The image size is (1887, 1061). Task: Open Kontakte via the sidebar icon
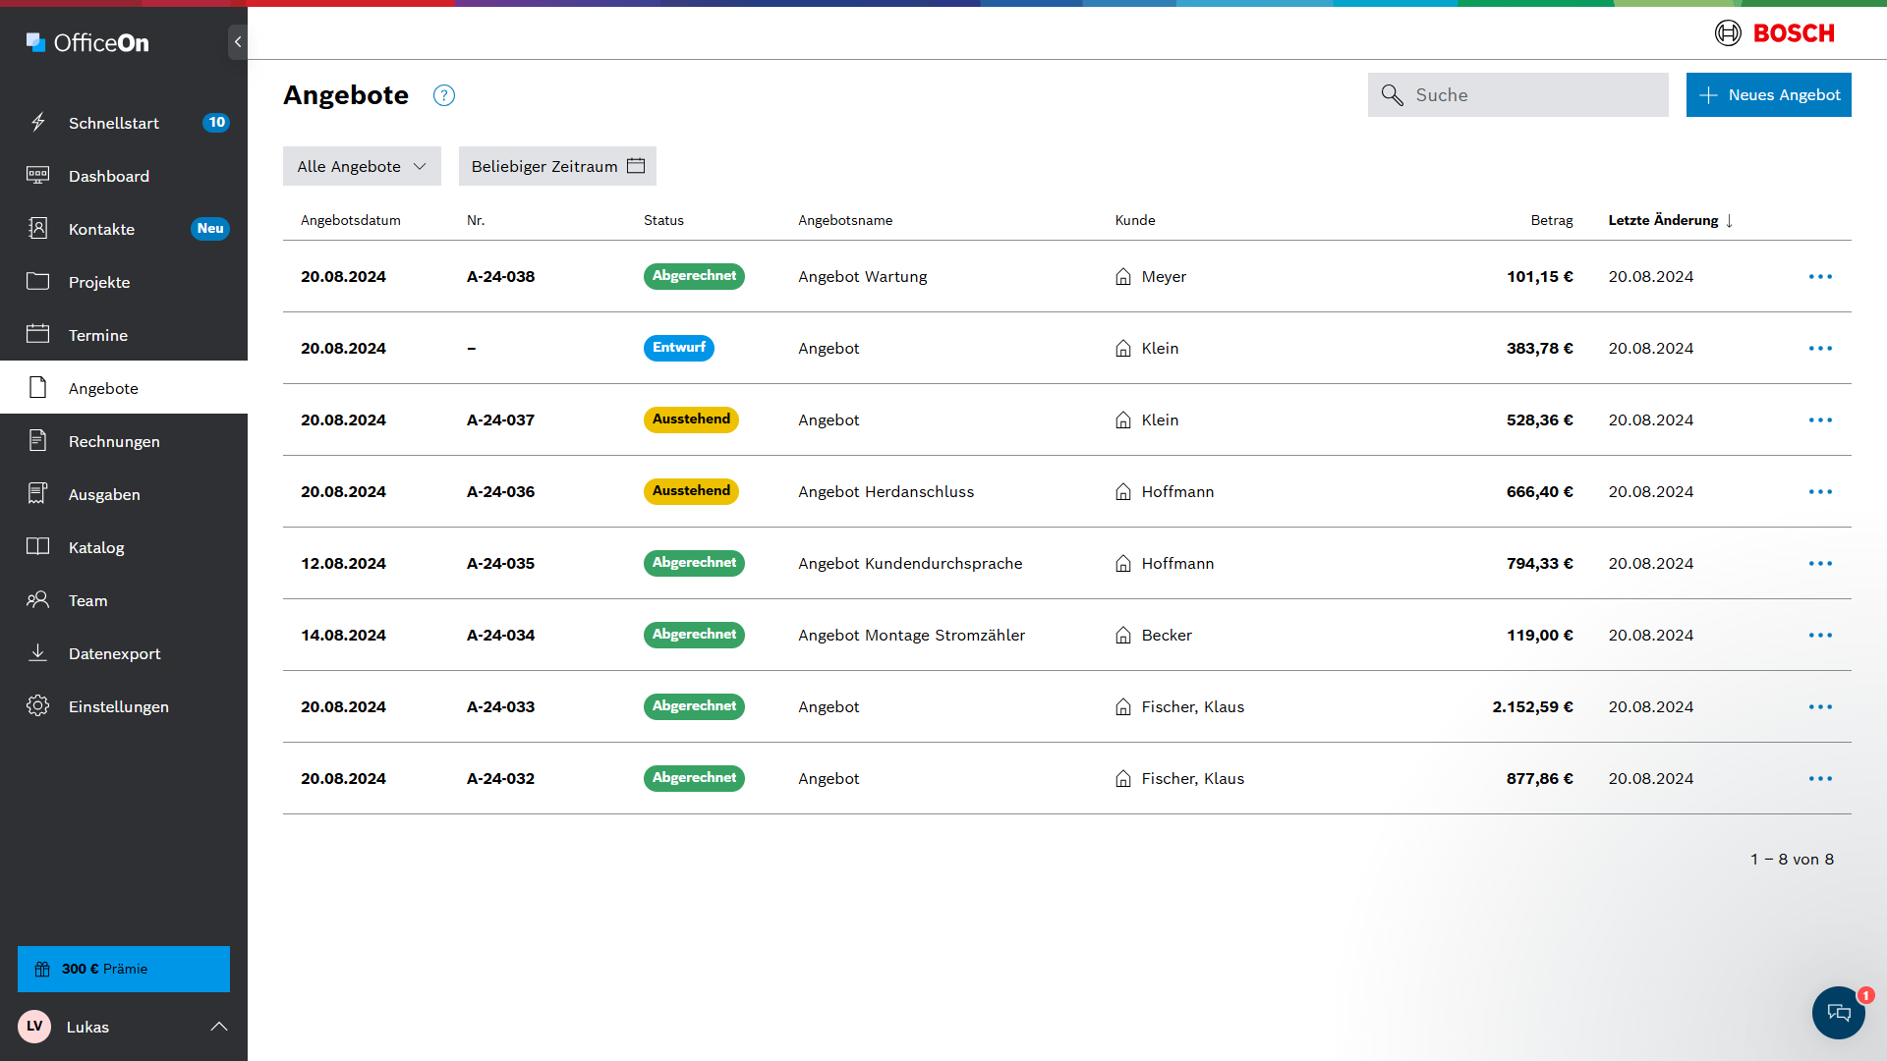pos(38,229)
